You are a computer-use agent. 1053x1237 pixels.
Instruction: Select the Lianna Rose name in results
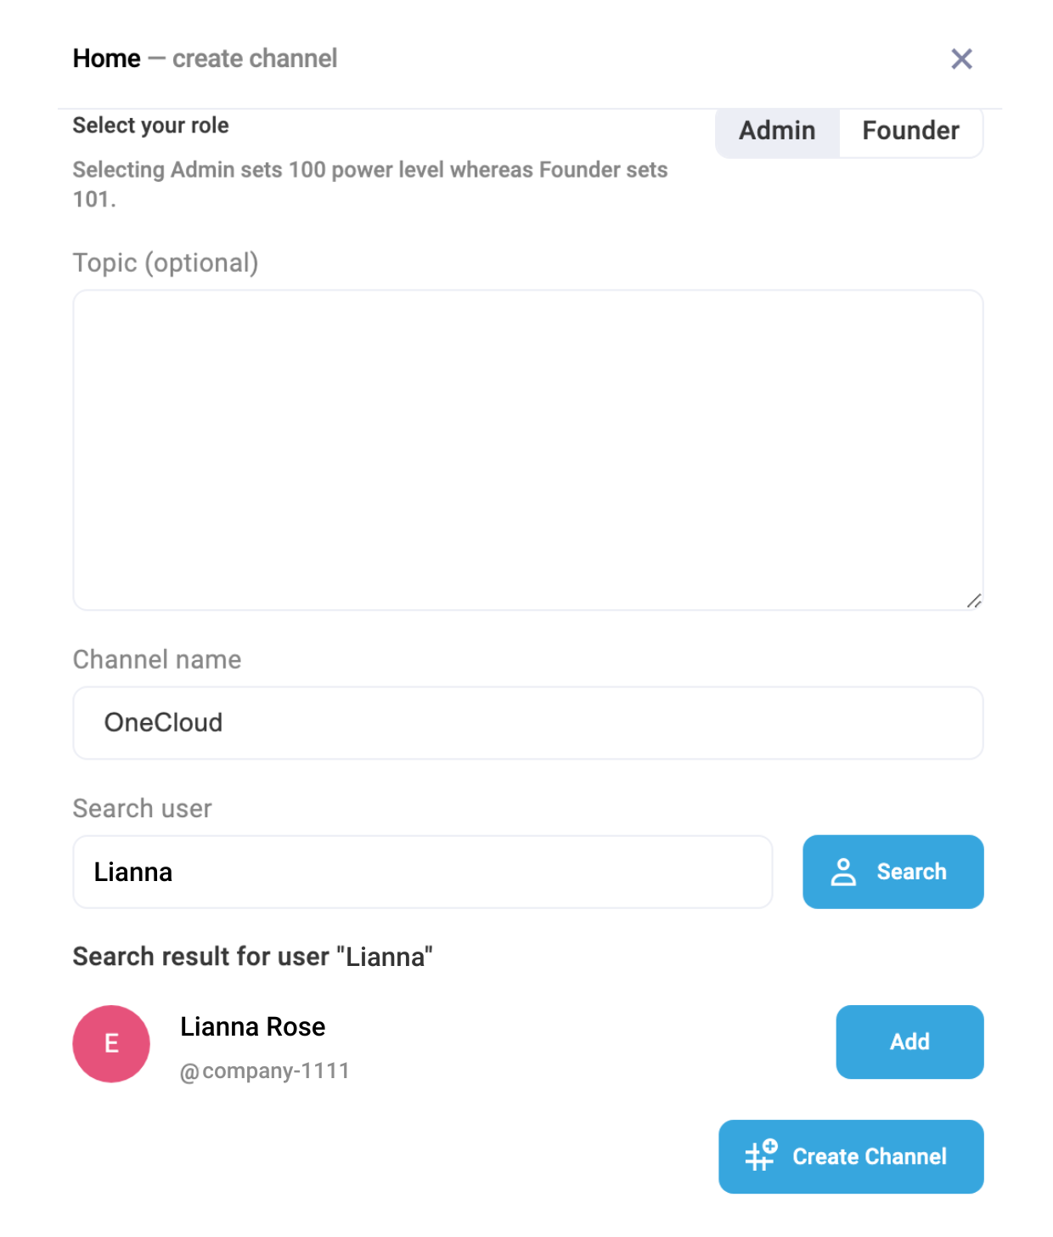[x=253, y=1026]
